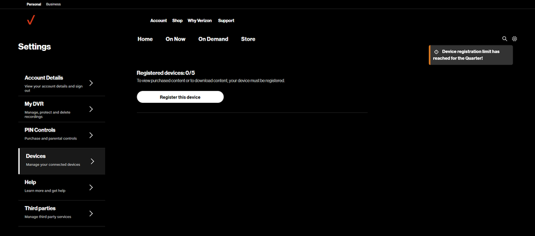The height and width of the screenshot is (236, 535).
Task: Go to the Store tab
Action: tap(248, 39)
